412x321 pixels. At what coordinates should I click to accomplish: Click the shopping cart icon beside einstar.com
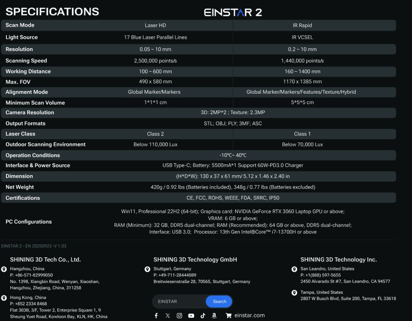tap(229, 316)
